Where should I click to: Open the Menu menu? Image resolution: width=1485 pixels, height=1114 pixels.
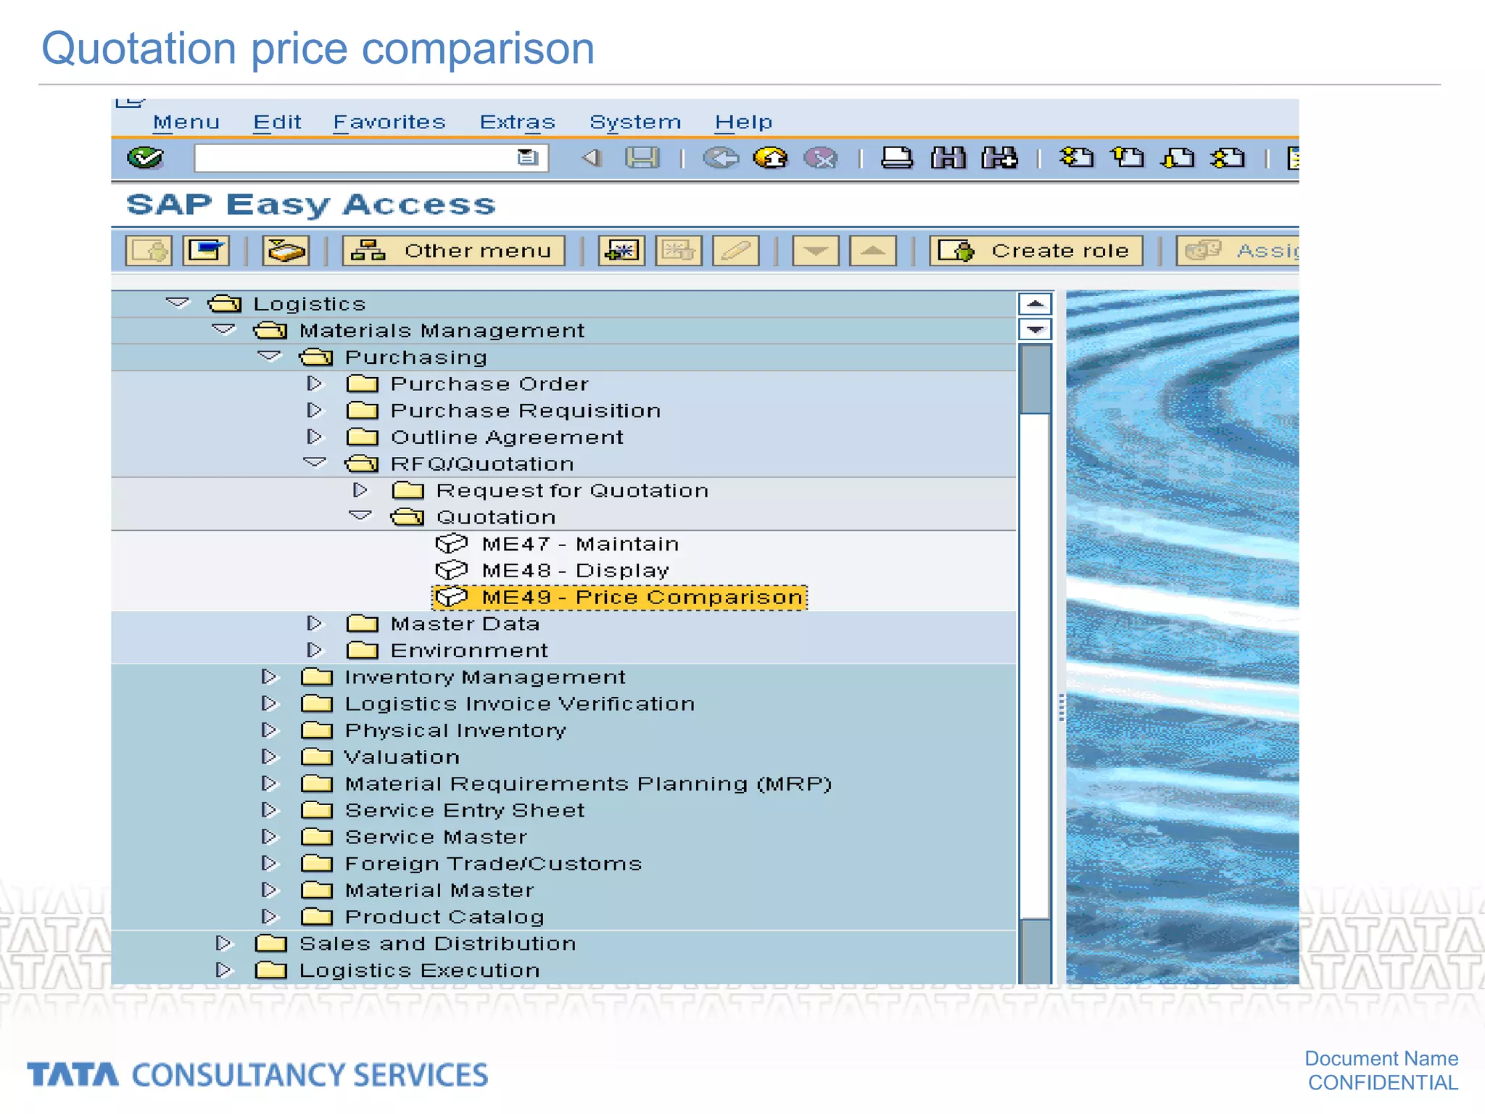click(186, 122)
